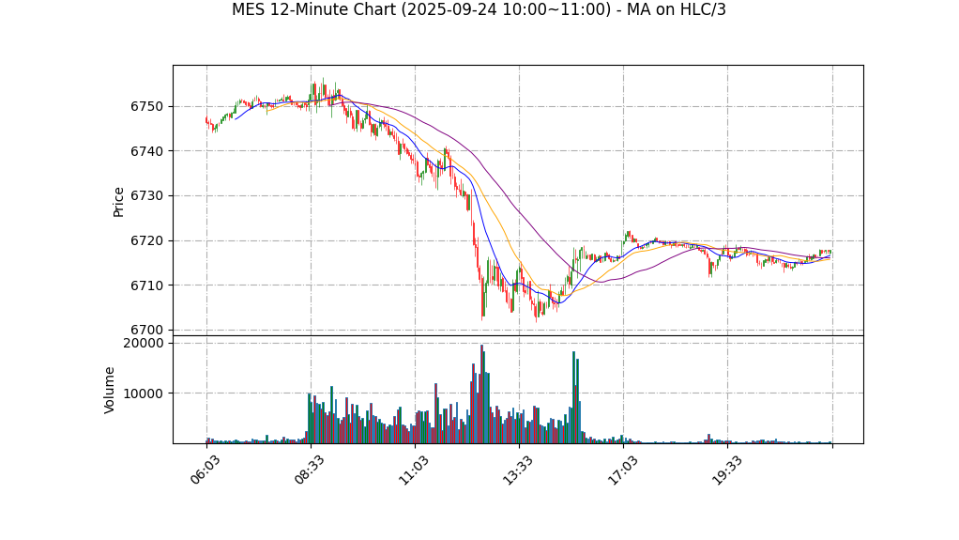Click the 6730 price axis label
This screenshot has height=540, width=959.
147,196
